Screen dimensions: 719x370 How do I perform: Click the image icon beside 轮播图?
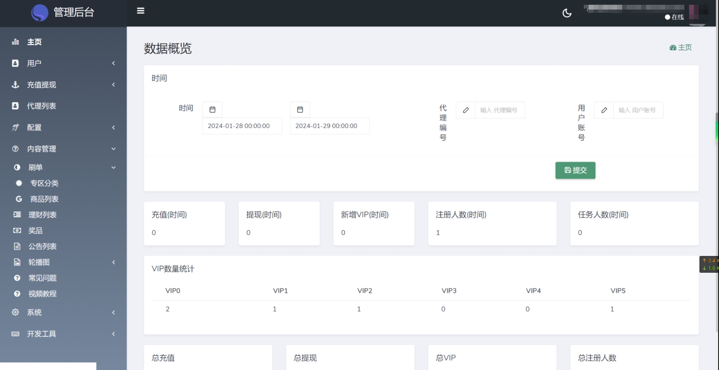tap(17, 262)
